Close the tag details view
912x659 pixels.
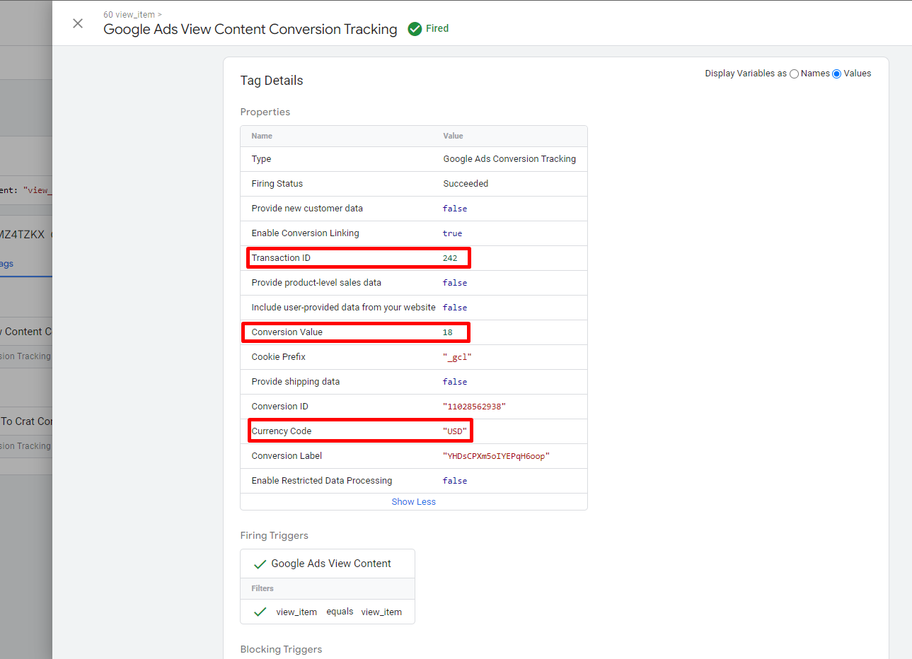click(x=78, y=23)
